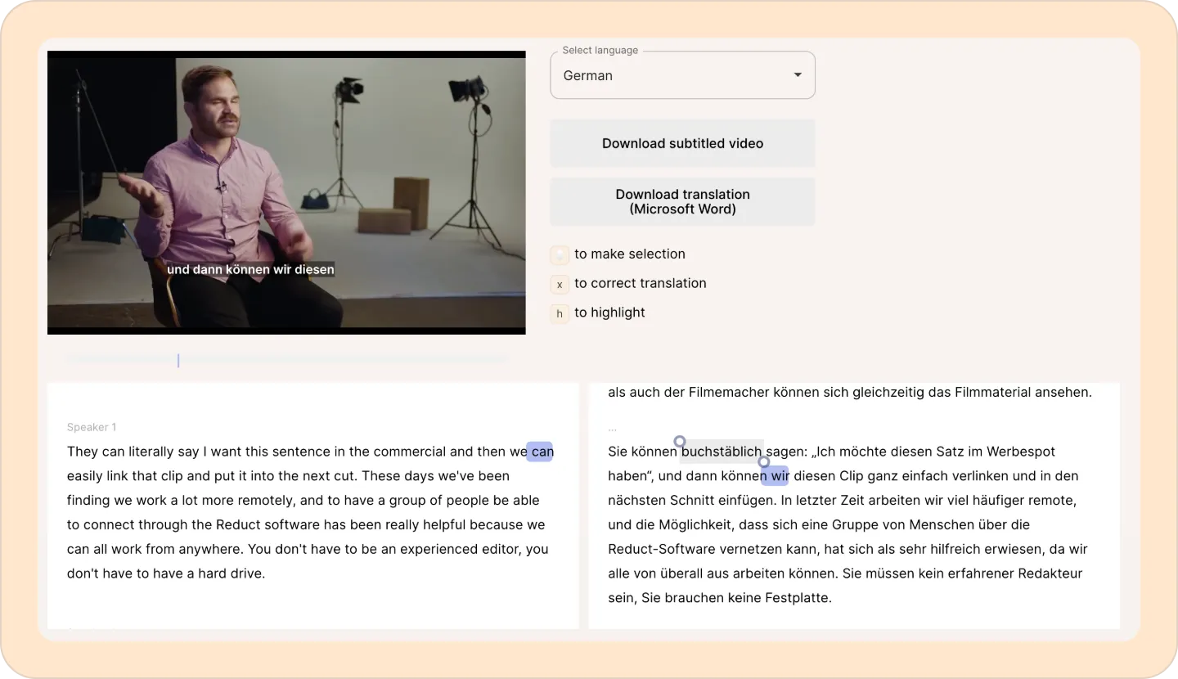Click the word 'Reduct' in the English transcript
This screenshot has height=679, width=1178.
point(236,524)
